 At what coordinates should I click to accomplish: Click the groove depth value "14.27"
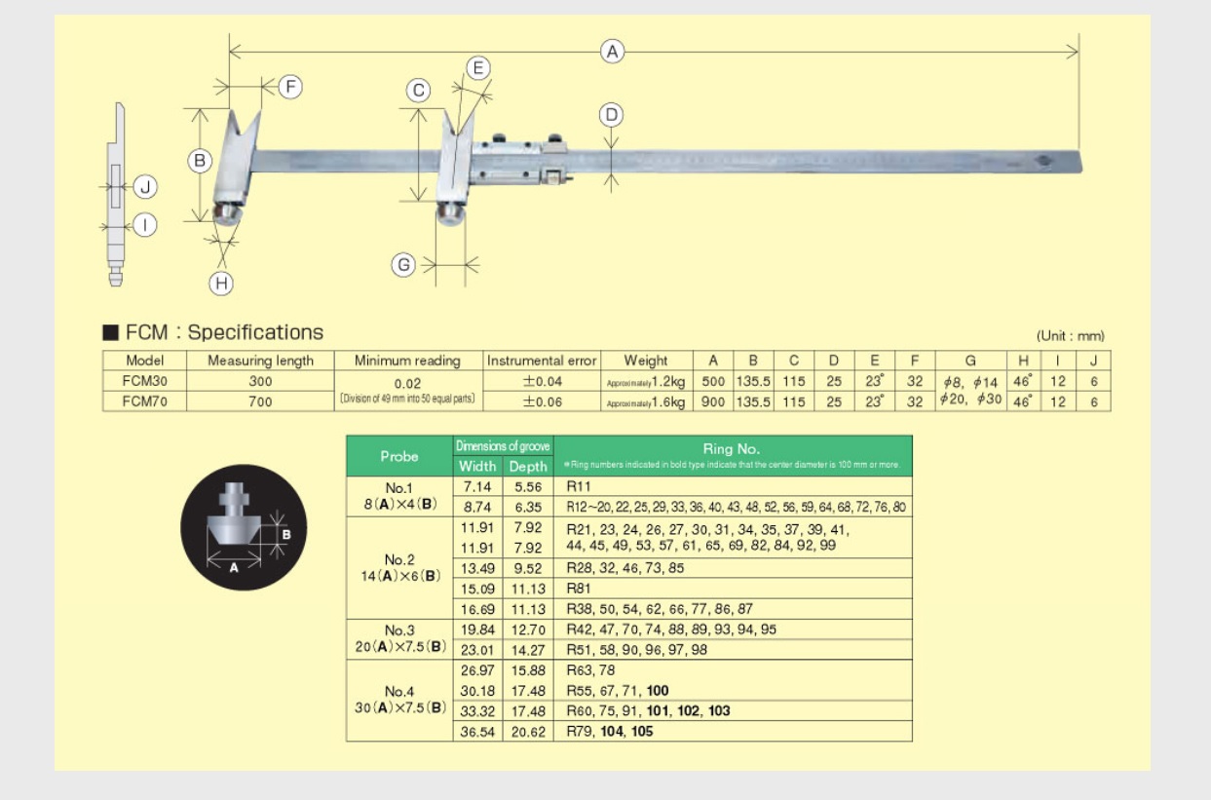tap(528, 649)
